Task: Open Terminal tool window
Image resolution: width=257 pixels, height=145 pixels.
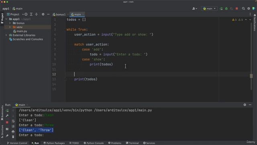Action: pyautogui.click(x=132, y=143)
